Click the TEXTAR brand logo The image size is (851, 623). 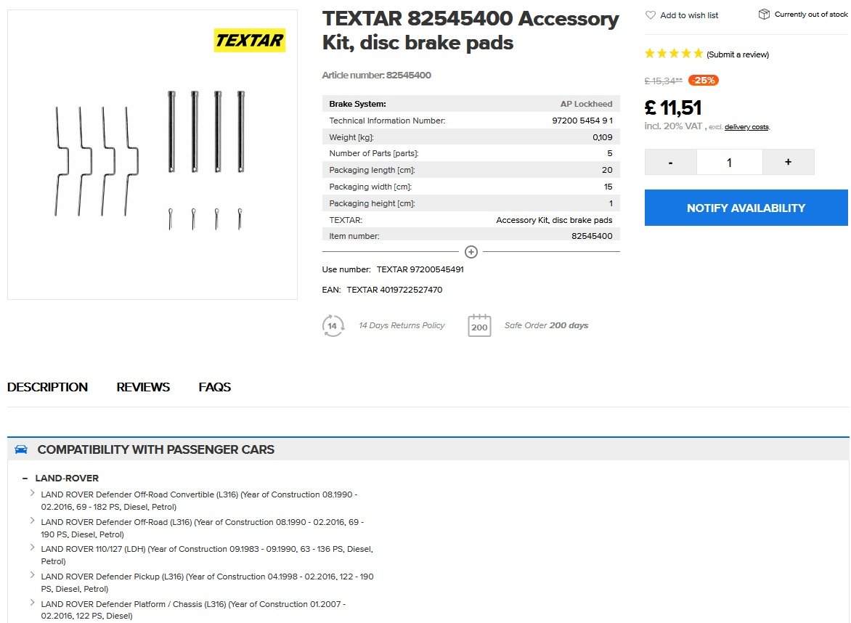pos(249,41)
